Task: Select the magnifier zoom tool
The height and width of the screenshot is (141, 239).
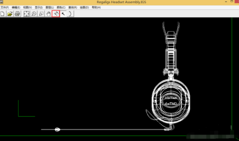Action: 34,14
